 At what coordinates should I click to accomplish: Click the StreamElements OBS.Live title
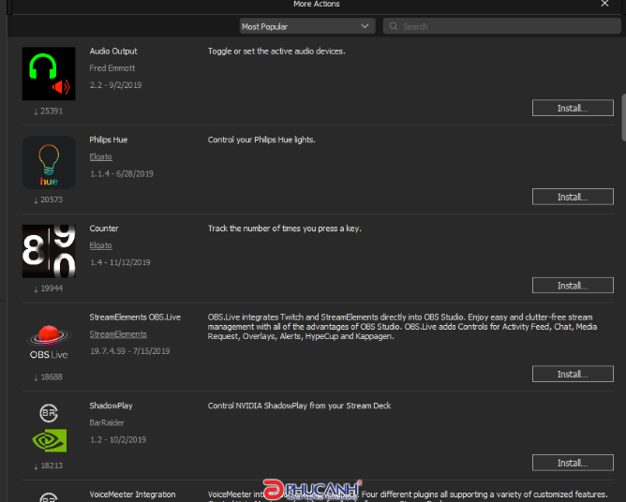135,317
